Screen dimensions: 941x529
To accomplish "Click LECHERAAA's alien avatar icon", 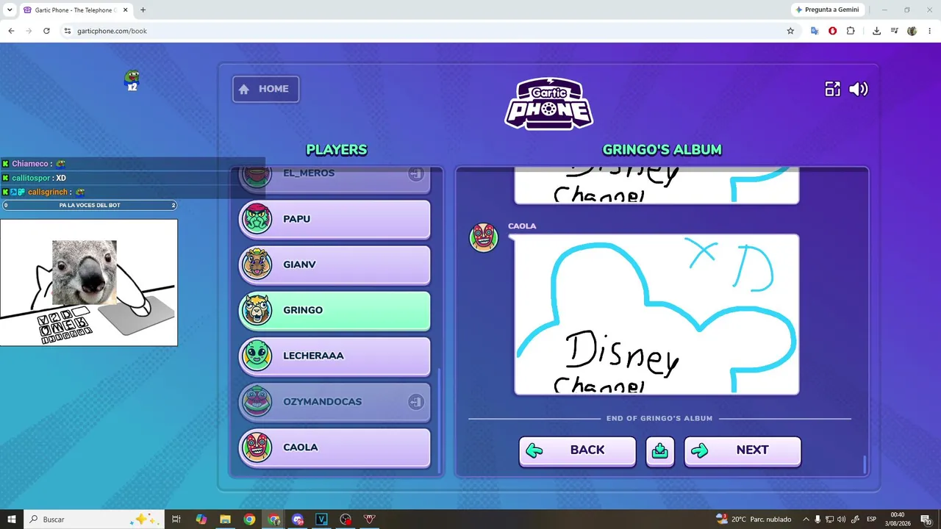I will point(257,356).
